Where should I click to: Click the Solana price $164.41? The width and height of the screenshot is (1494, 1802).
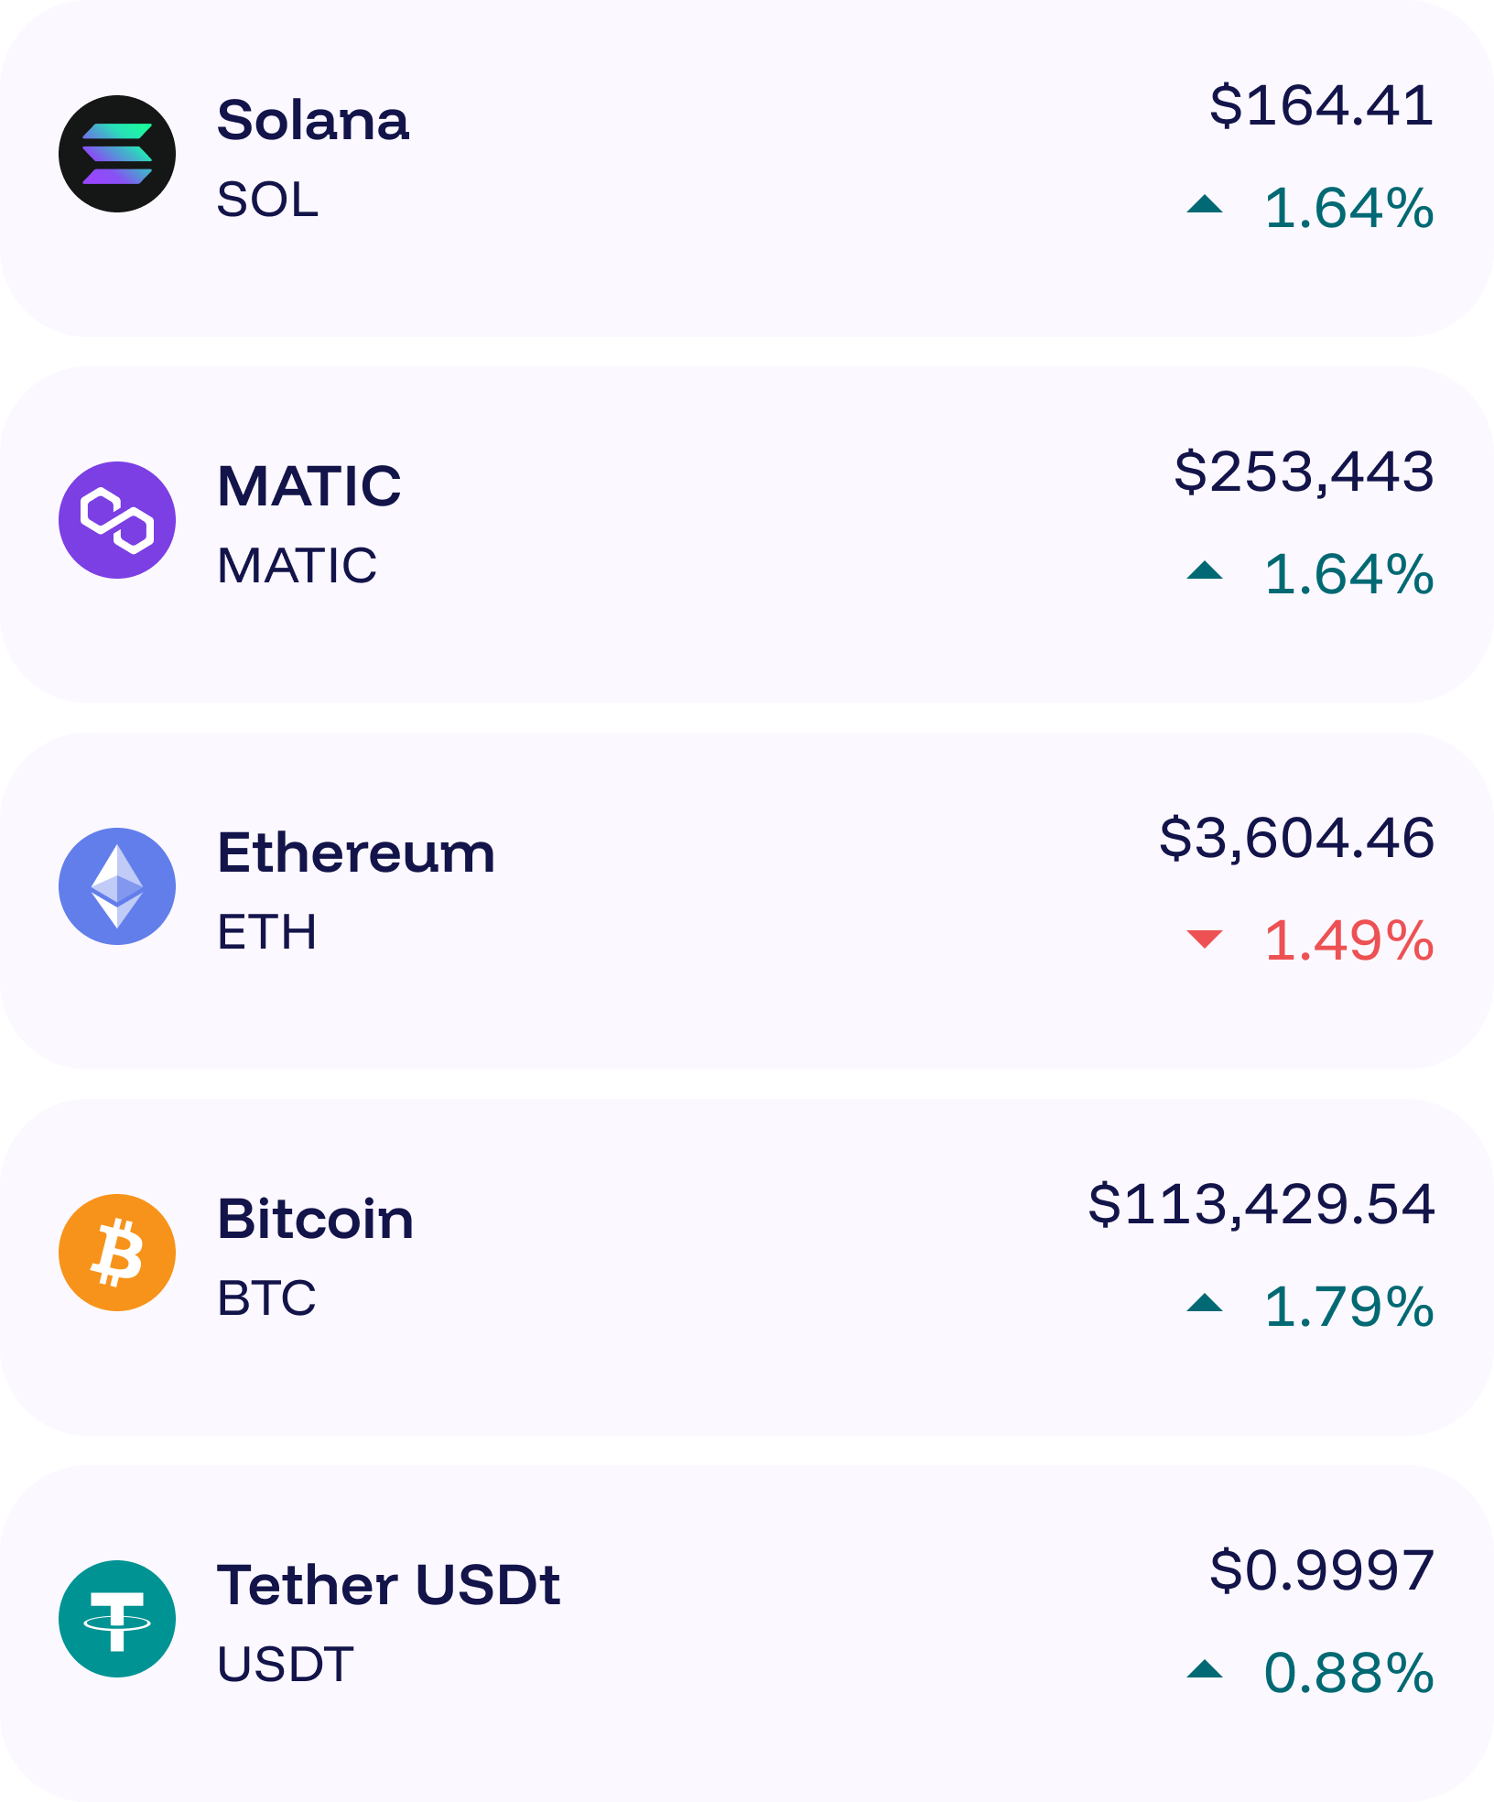coord(1321,105)
